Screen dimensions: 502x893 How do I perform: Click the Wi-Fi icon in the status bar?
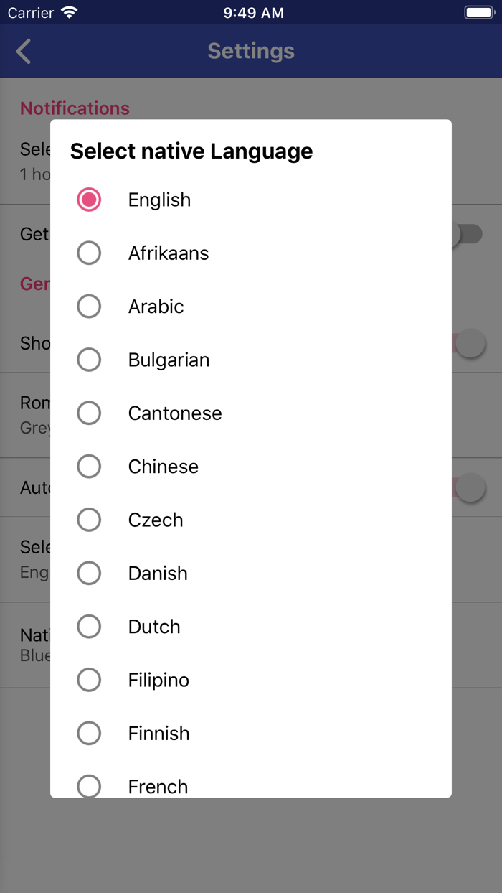(x=65, y=11)
